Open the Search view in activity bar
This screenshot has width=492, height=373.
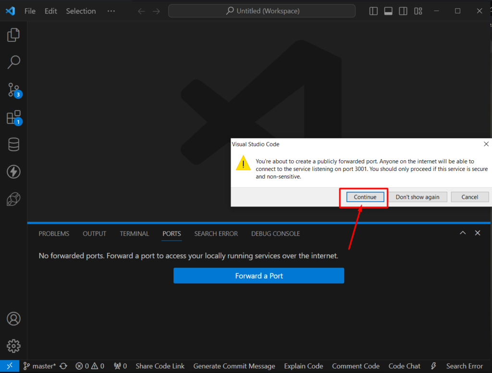[x=13, y=62]
